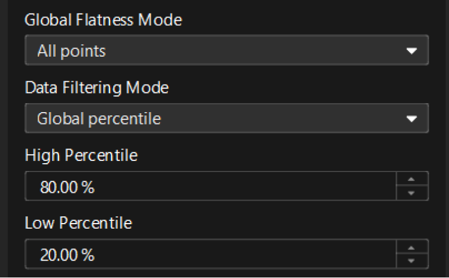
Task: Select the "Global percentile" combo box text
Action: 99,118
